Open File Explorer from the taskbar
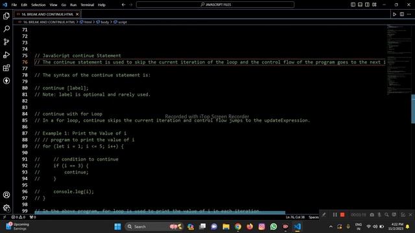Viewport: 415px width, 233px height. [226, 227]
